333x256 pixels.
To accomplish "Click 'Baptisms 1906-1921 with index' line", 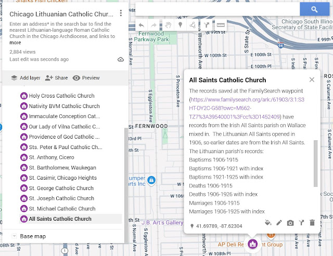I will point(226,168).
